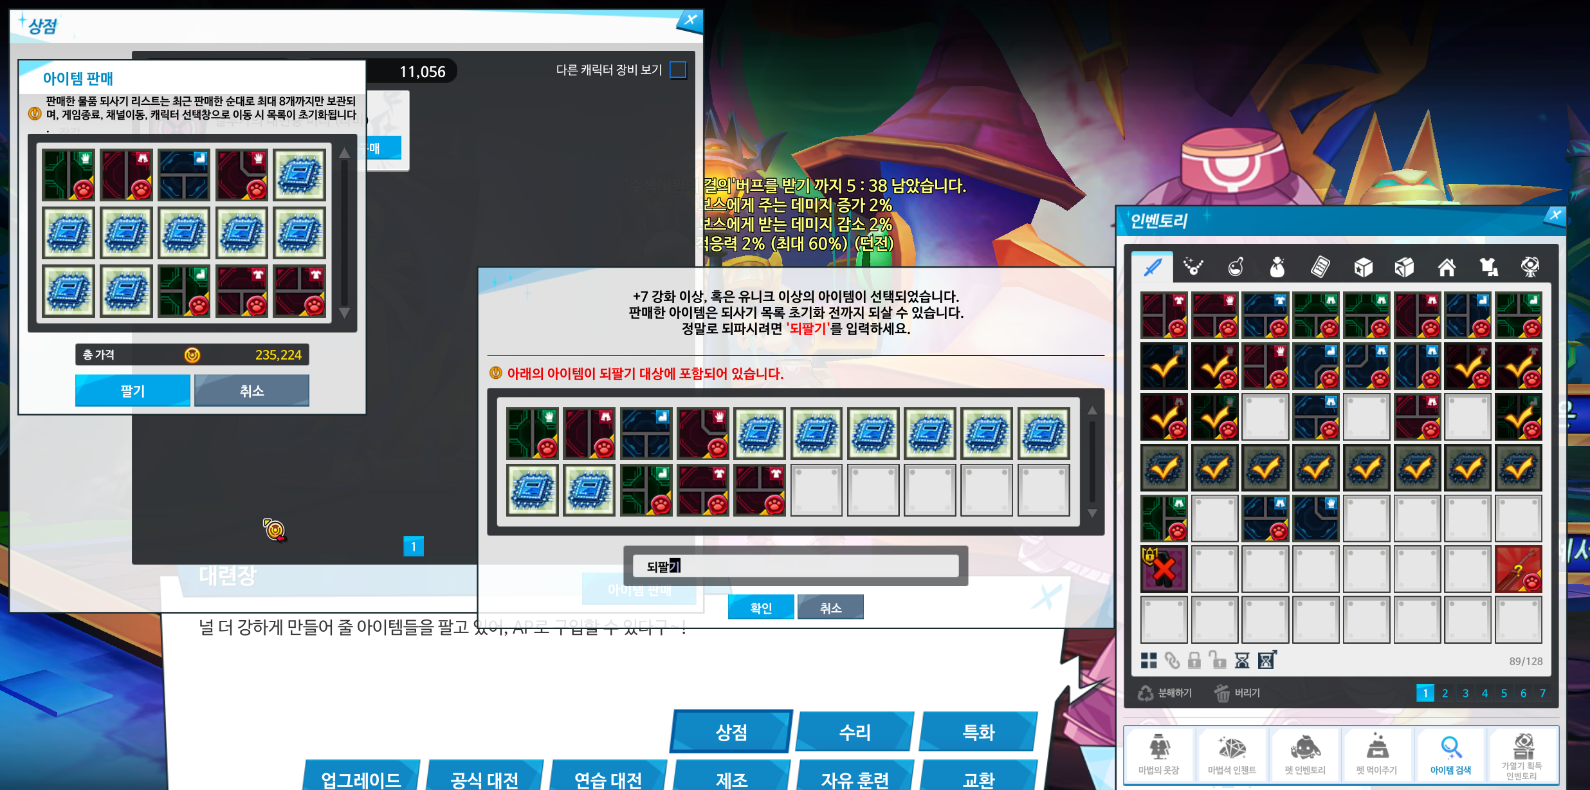Select the red question-mark weapon item
This screenshot has width=1590, height=790.
[1519, 569]
